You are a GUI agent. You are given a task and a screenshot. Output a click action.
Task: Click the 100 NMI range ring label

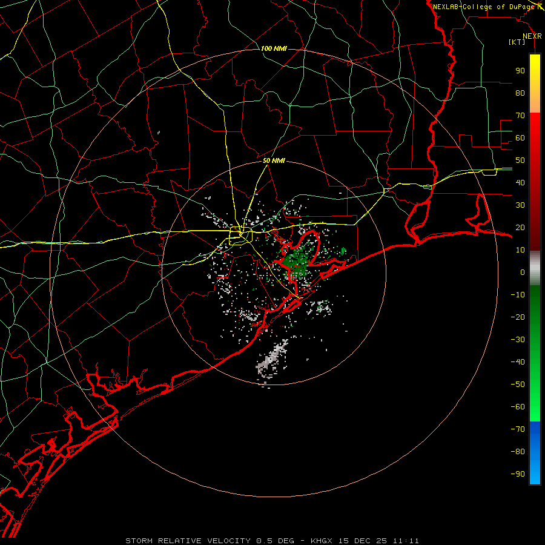(x=274, y=48)
